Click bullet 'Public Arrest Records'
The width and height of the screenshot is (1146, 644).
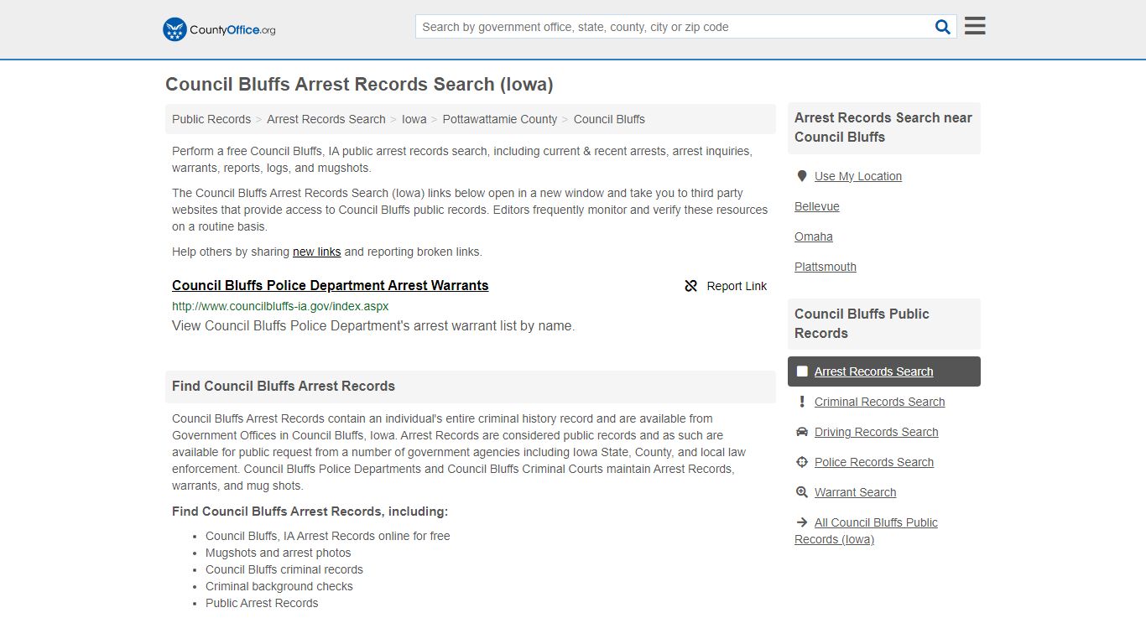point(262,603)
